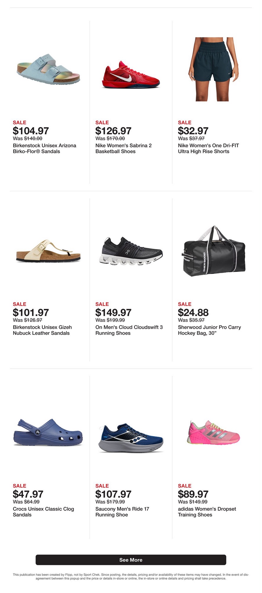Select the Nike Dri-FIT shorts photo
Viewport: 262px width, 593px height.
(213, 69)
